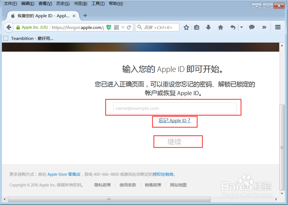Click vertical scrollbar down arrow

282,194
